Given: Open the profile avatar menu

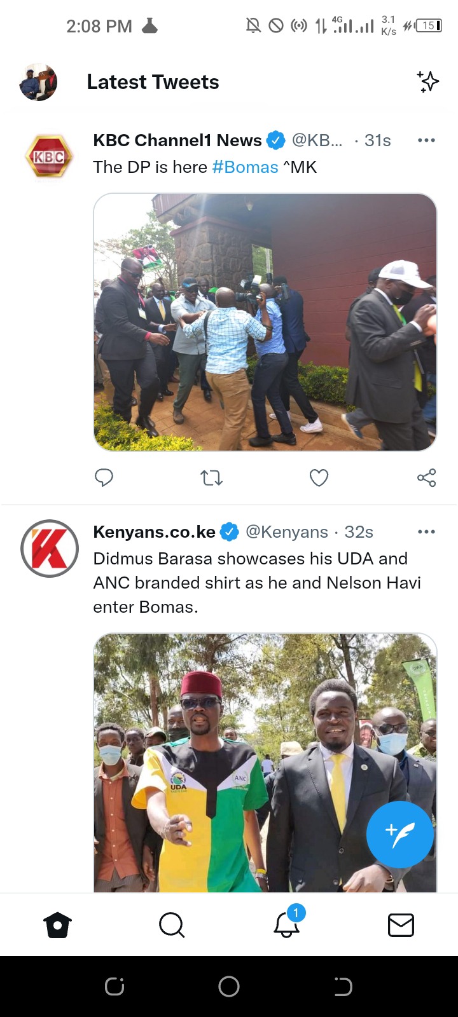Looking at the screenshot, I should pos(38,82).
